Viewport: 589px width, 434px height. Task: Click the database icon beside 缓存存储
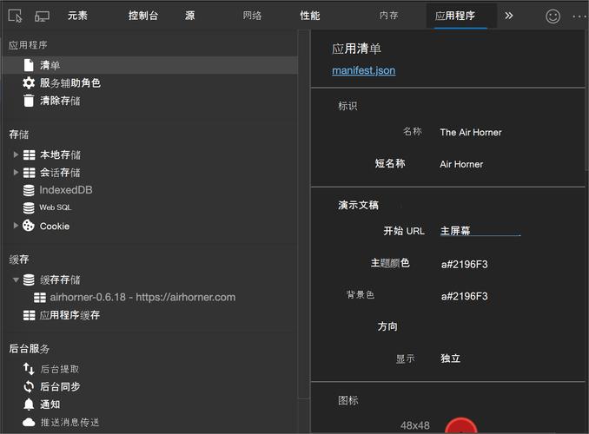tap(29, 279)
